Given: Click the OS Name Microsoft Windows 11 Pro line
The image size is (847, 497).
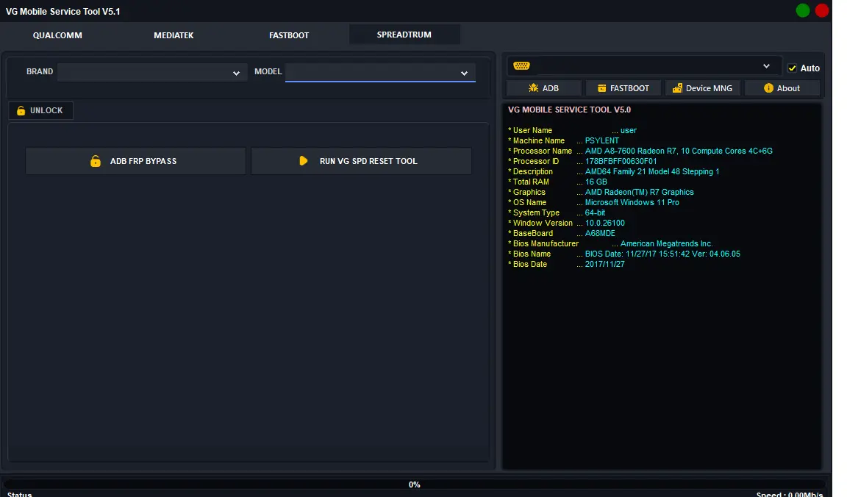Looking at the screenshot, I should pyautogui.click(x=593, y=202).
